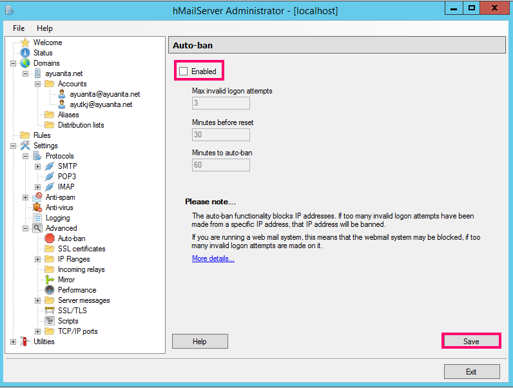
Task: Expand the IP Ranges node
Action: pos(37,260)
